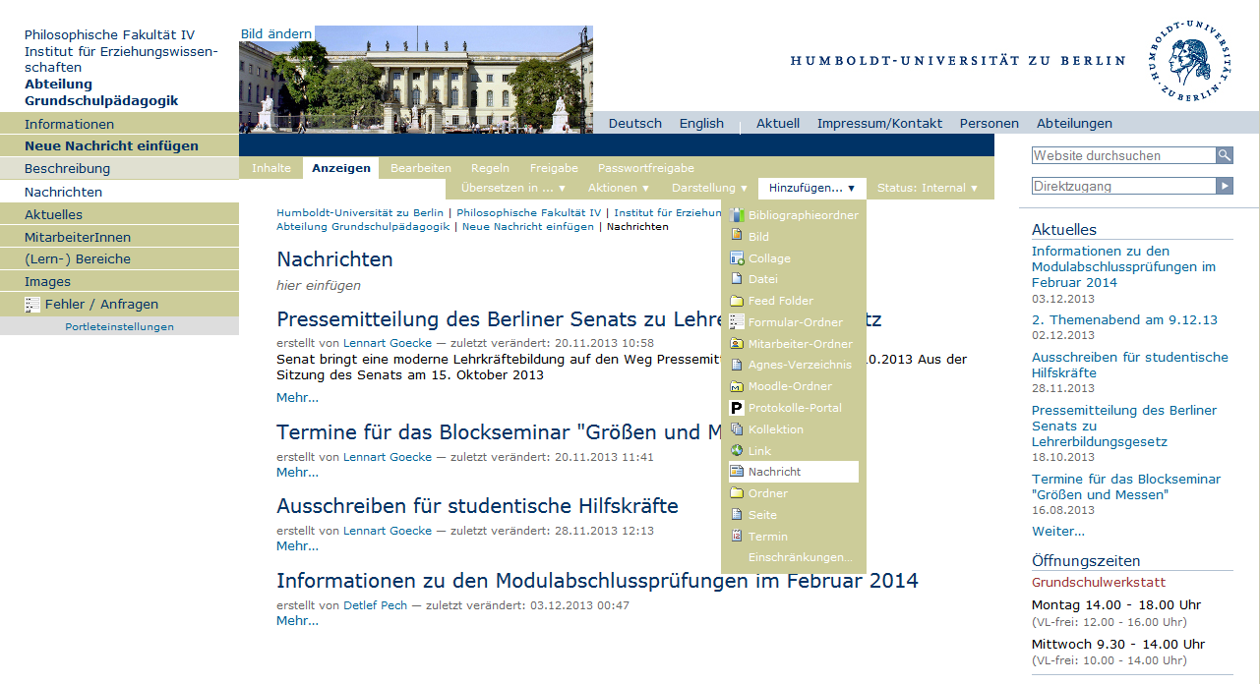The width and height of the screenshot is (1260, 684).
Task: Click the Seite page icon
Action: pos(737,515)
